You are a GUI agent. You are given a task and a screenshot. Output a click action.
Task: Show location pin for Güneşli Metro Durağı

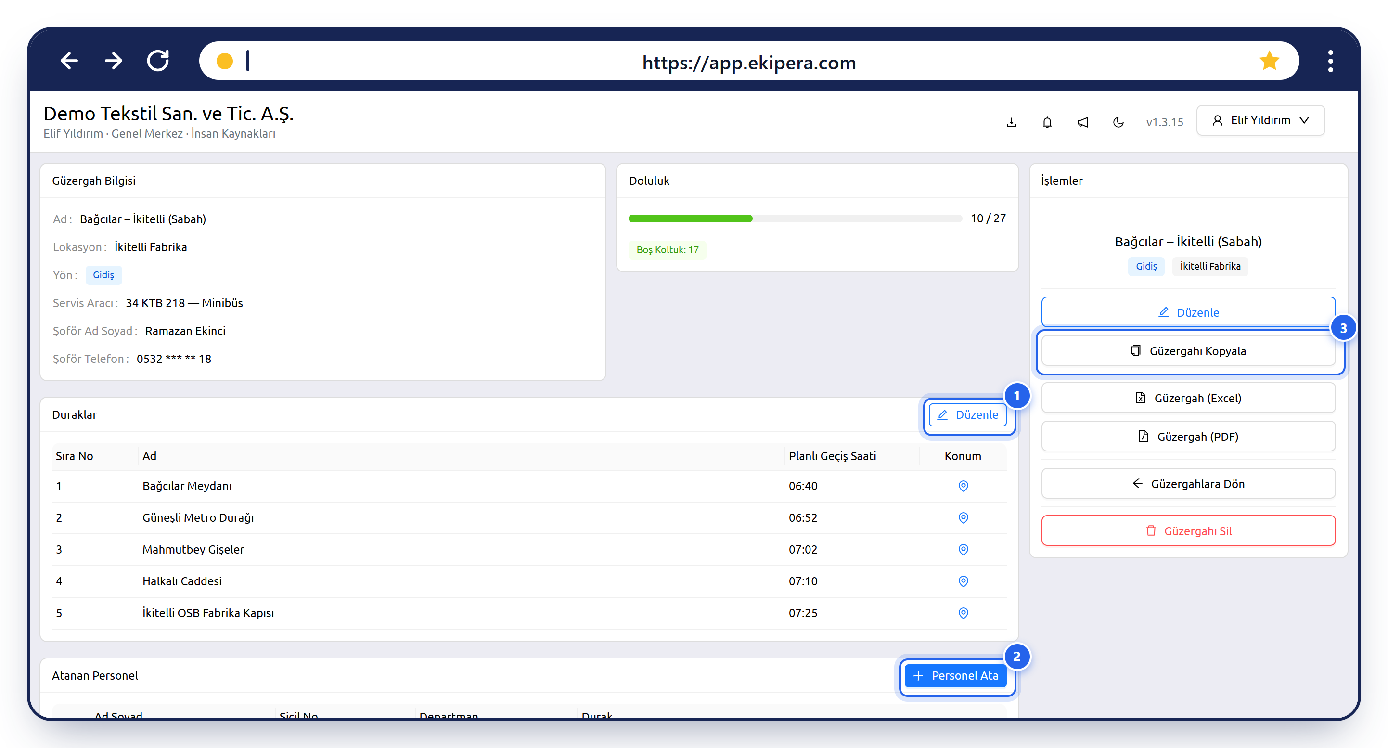pos(963,518)
